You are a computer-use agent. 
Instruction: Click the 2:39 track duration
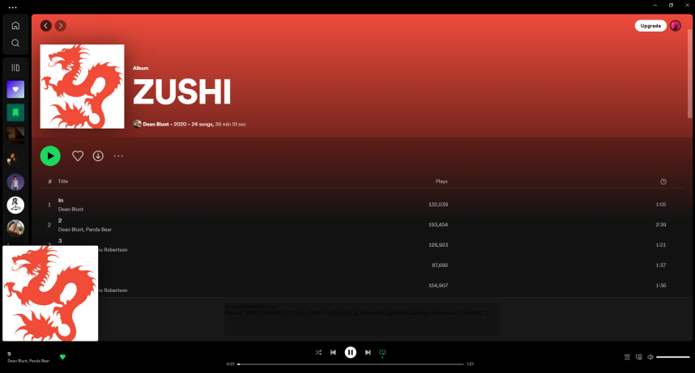[x=660, y=225]
